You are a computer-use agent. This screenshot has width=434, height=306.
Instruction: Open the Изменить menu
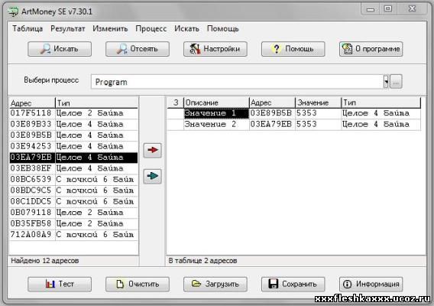[x=110, y=29]
